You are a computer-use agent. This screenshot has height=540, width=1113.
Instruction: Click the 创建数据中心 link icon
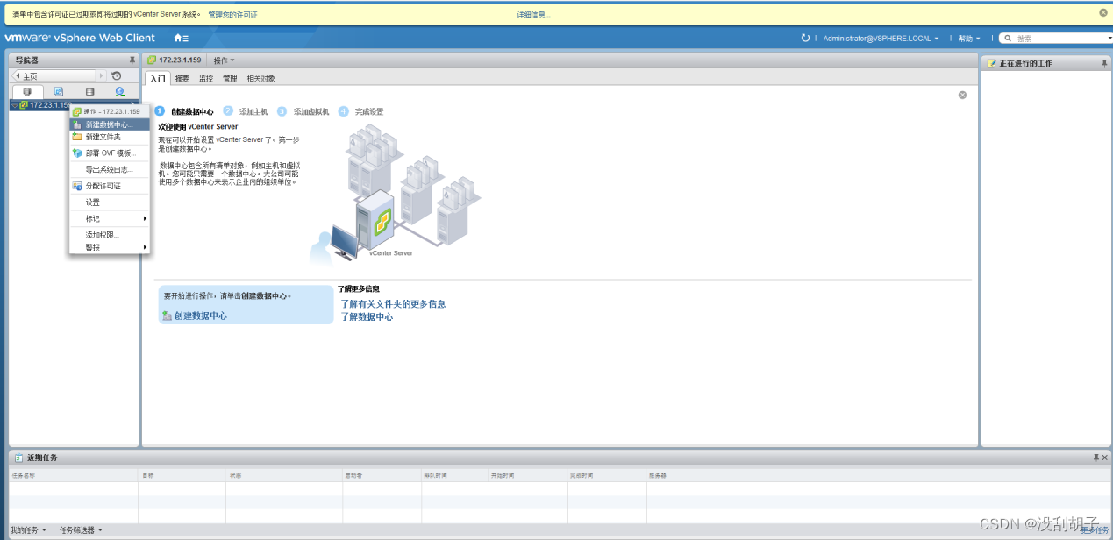(167, 316)
